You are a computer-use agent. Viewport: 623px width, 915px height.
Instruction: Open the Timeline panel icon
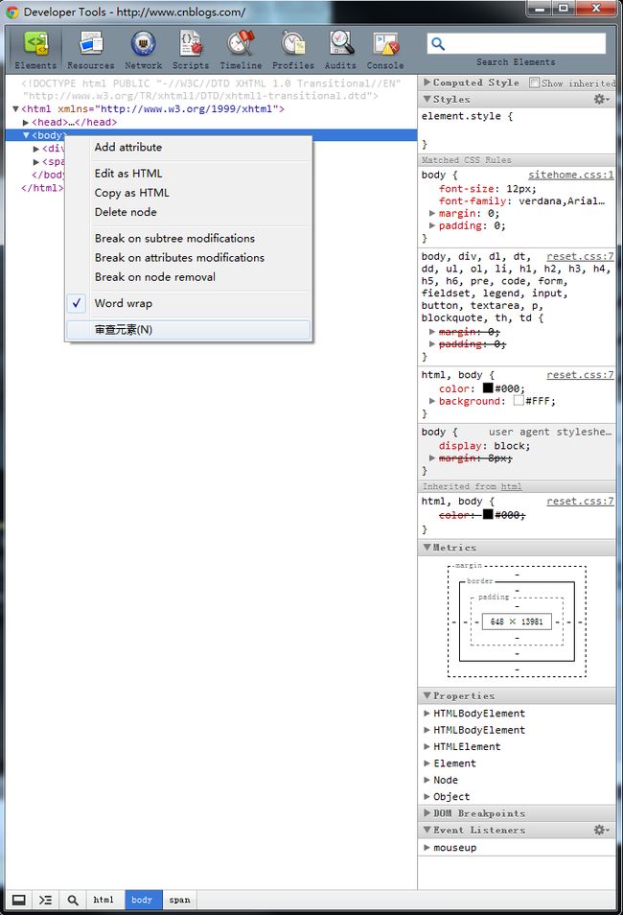pyautogui.click(x=241, y=44)
